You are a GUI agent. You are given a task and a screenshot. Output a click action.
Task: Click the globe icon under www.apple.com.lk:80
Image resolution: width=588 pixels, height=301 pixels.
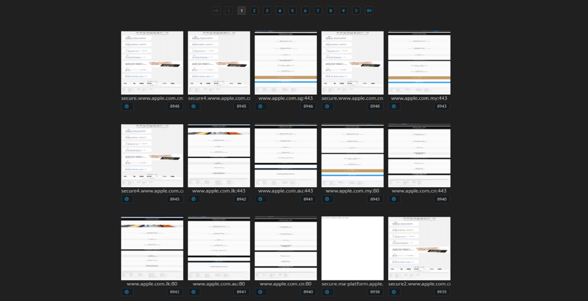pyautogui.click(x=127, y=292)
